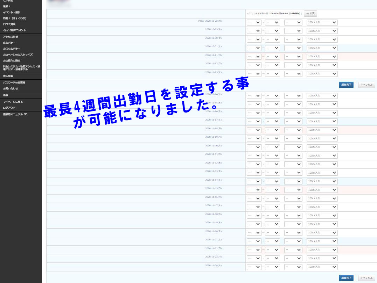This screenshot has height=283, width=377.
Task: Open the 1Click入力 dropdown for 2020-11-08
Action: click(x=322, y=130)
